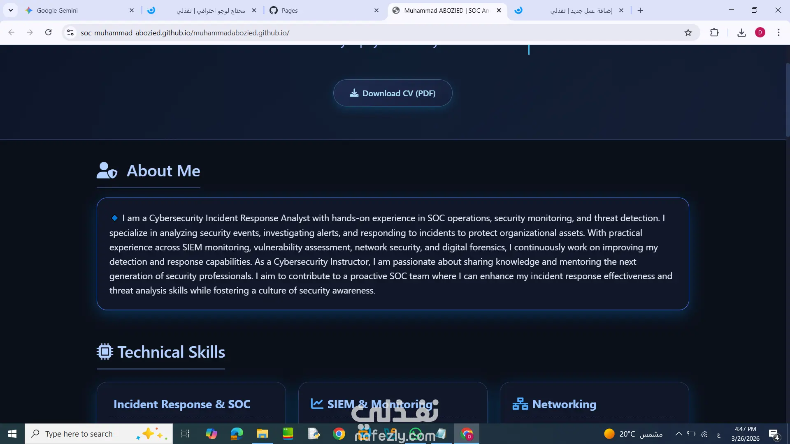Click the Windows Start button
Screen dimensions: 790x444
(x=12, y=434)
